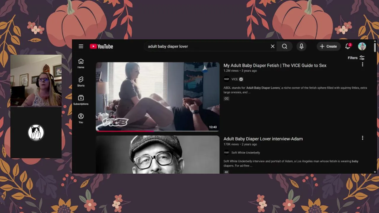Click the magnifying glass search button
Viewport: 379px width, 213px height.
[285, 46]
